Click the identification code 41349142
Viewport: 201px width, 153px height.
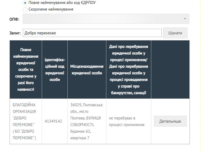click(x=53, y=121)
